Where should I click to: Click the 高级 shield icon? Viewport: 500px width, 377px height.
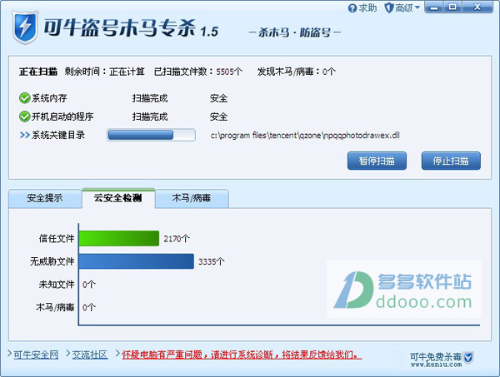388,7
